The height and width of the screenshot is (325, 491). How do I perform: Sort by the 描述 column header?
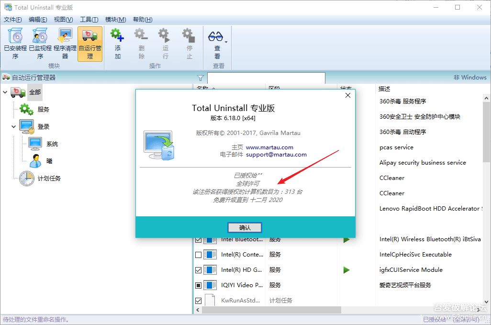point(384,89)
